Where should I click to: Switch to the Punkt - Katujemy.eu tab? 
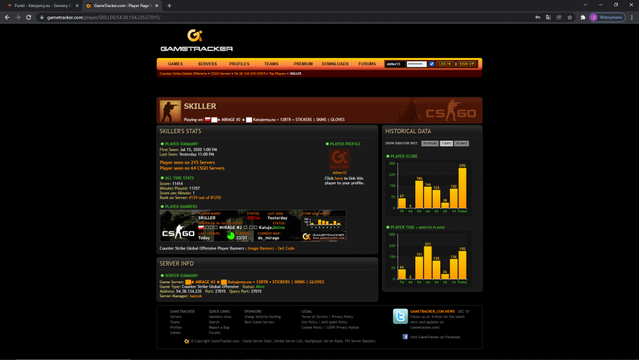click(x=41, y=6)
